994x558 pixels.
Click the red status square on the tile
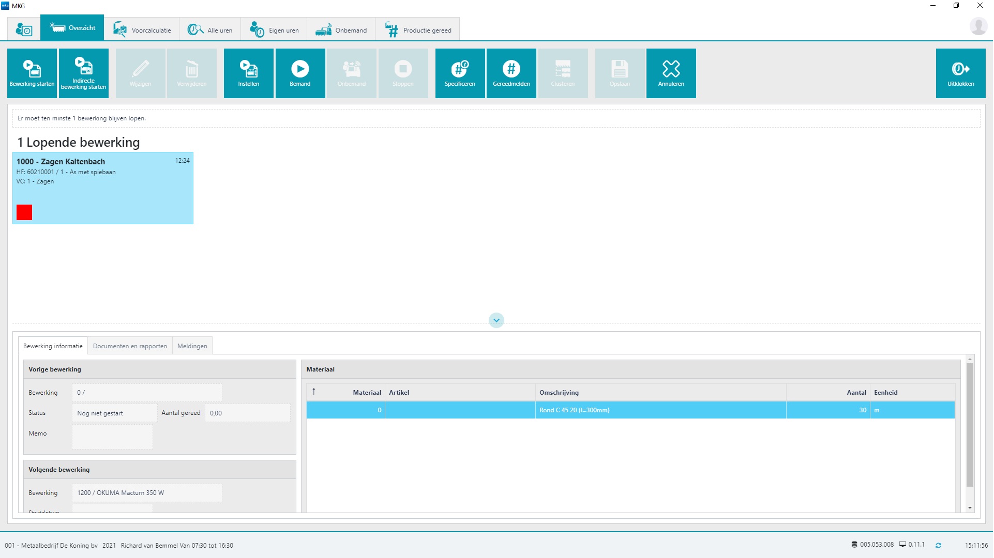tap(24, 212)
